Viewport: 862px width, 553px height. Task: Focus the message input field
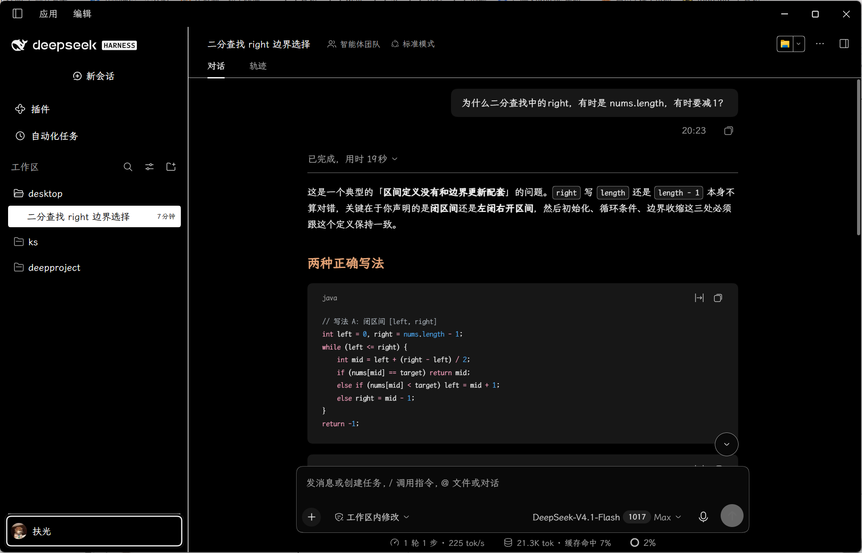[x=522, y=483]
